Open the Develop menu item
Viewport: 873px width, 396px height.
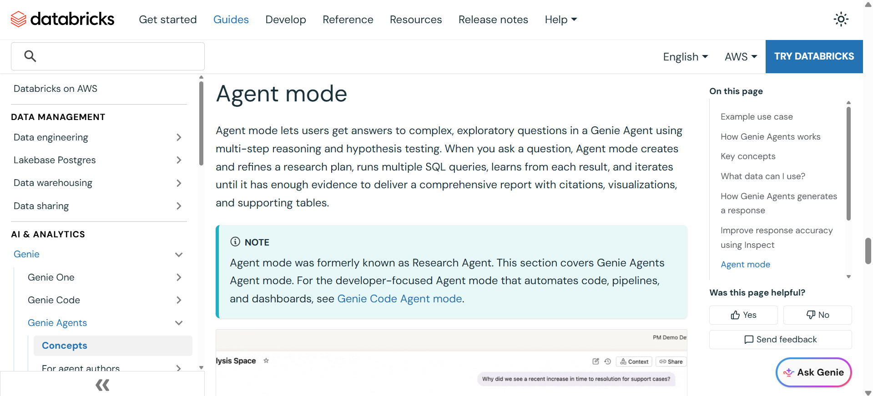[x=286, y=20]
